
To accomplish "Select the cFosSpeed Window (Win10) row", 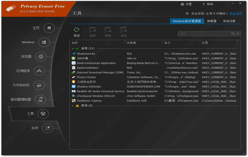I will 96,96.
